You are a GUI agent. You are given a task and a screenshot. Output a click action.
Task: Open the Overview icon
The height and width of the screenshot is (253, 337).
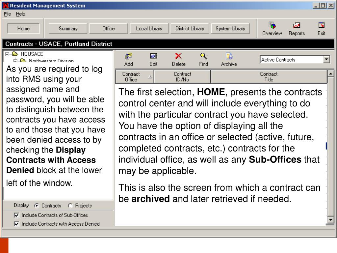pos(272,25)
